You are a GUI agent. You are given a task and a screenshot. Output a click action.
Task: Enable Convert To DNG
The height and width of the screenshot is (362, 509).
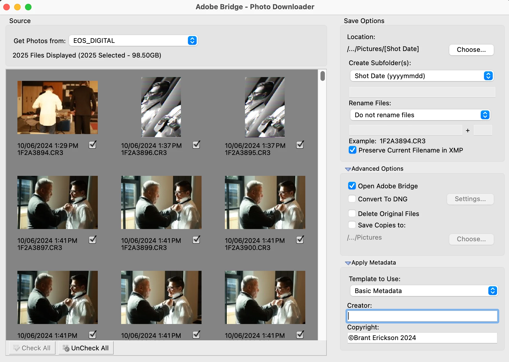(352, 199)
